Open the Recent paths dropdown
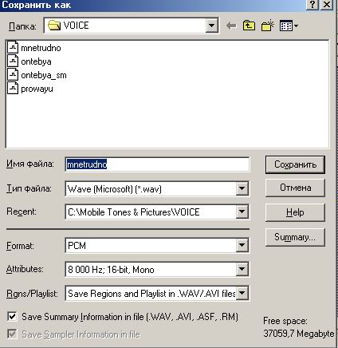Image resolution: width=338 pixels, height=348 pixels. click(242, 212)
